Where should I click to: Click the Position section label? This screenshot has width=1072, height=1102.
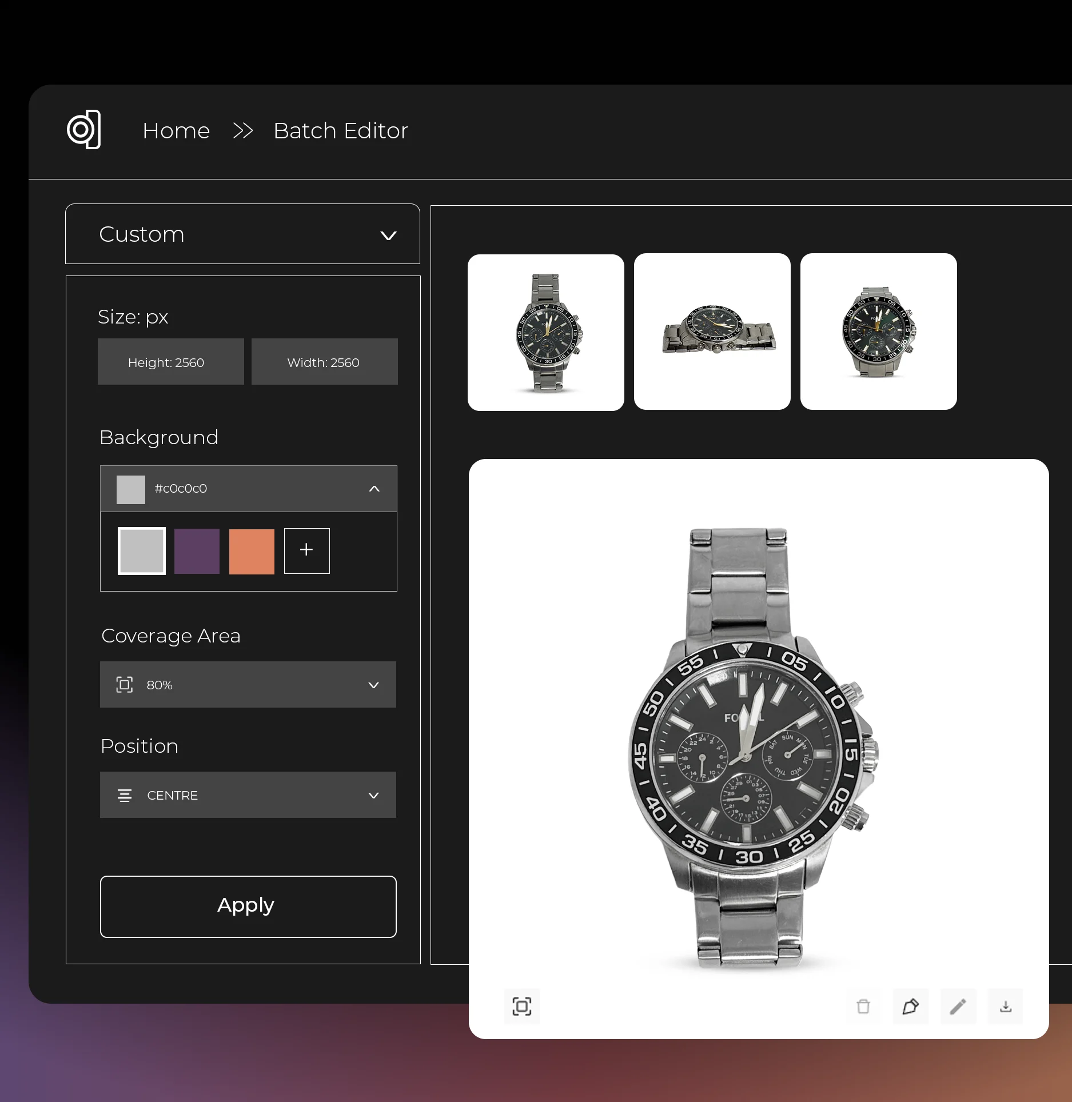(140, 746)
